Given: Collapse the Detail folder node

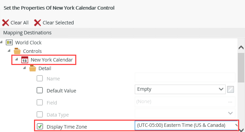Looking at the screenshot, I should 24,68.
